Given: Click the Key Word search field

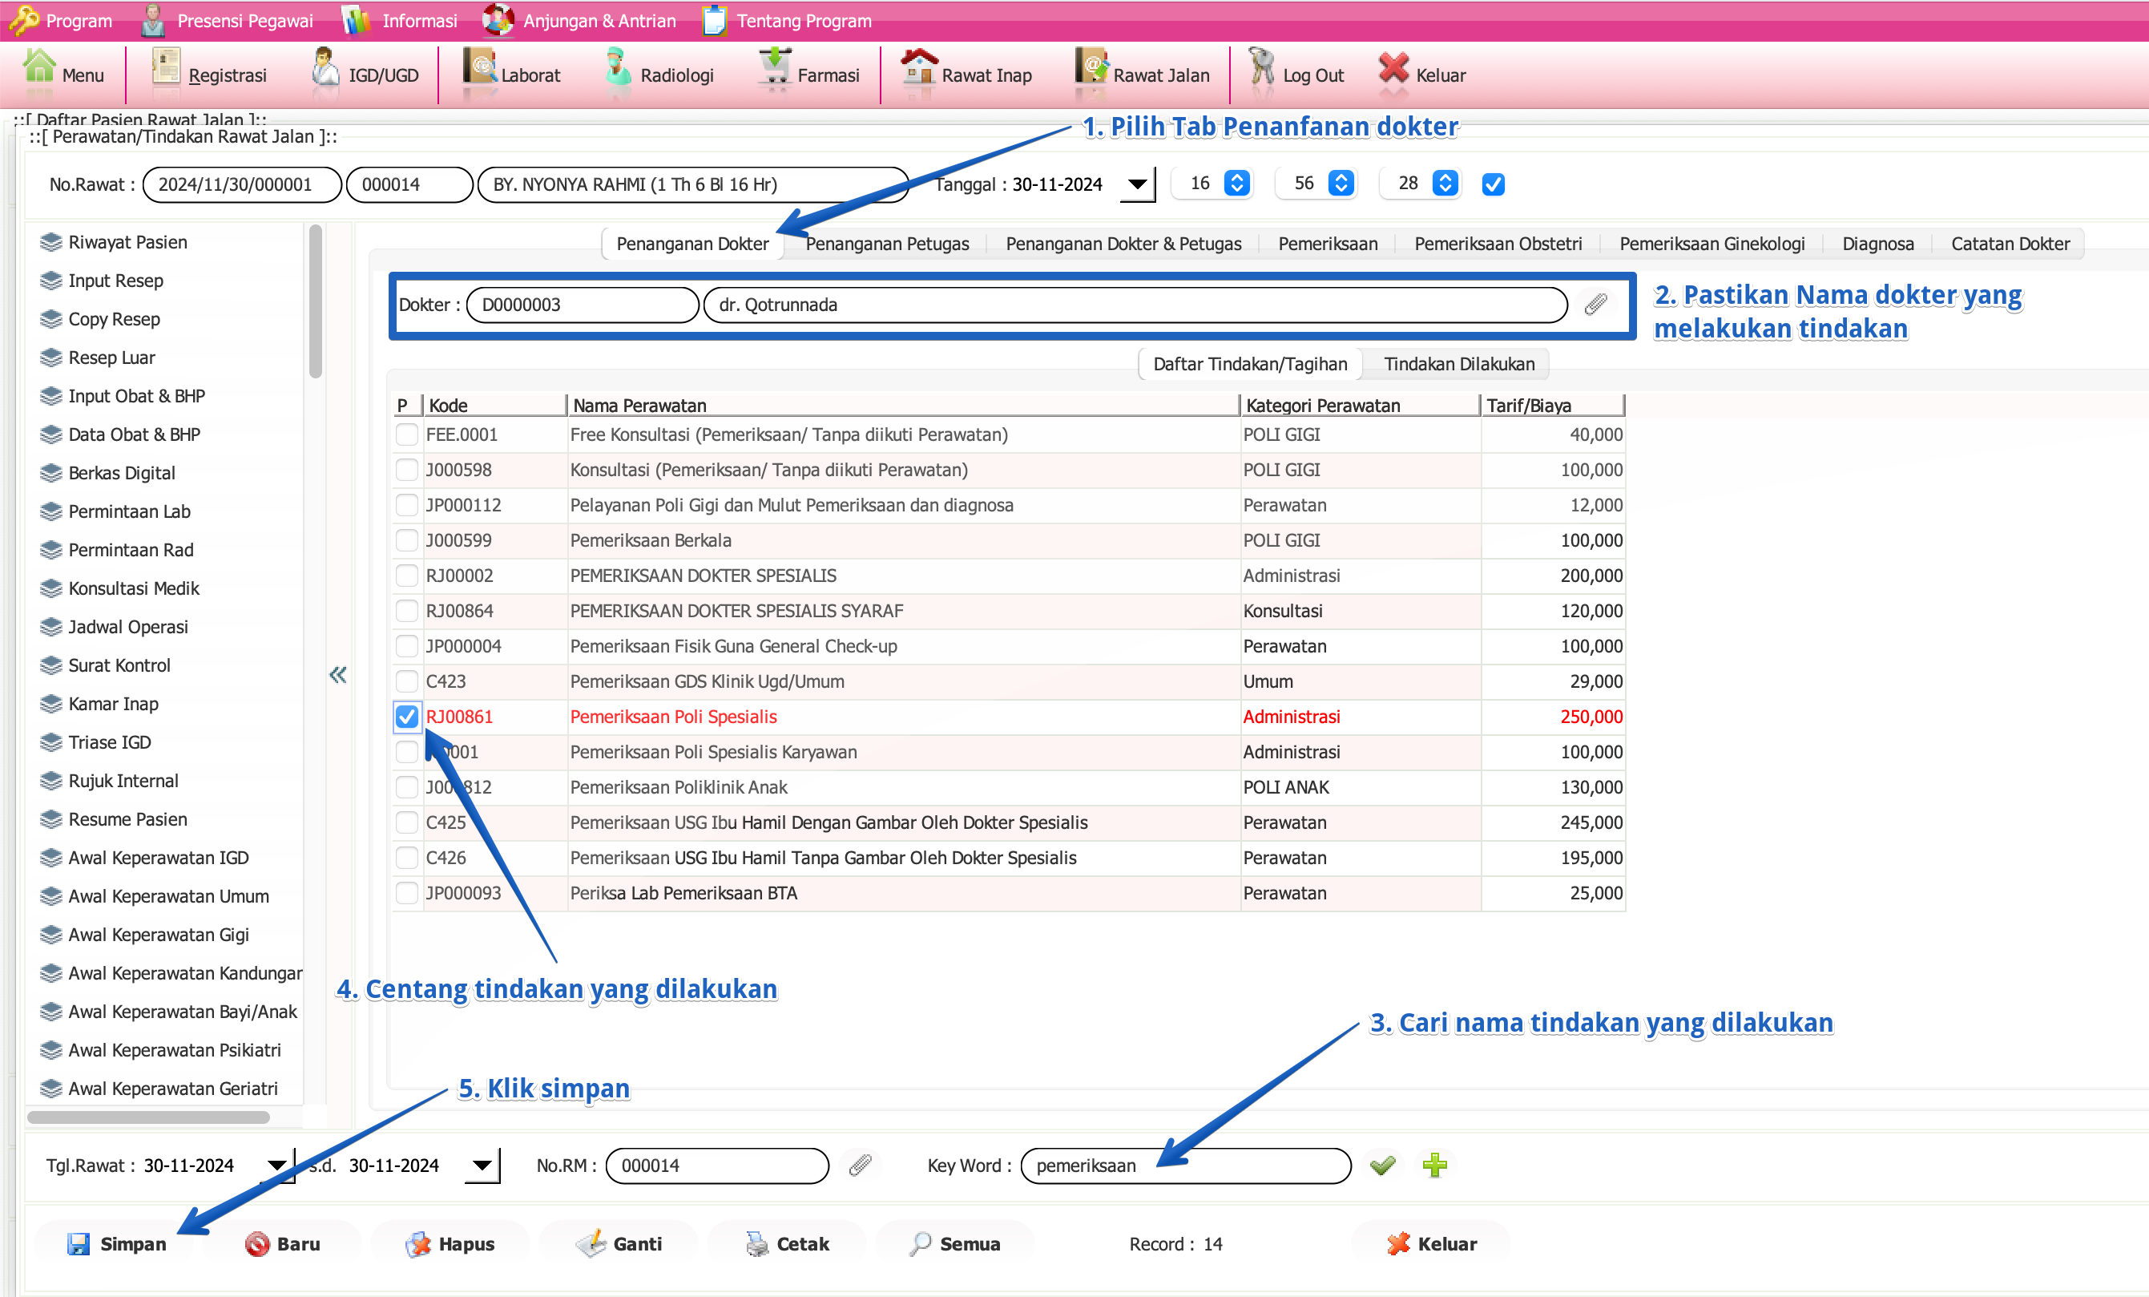Looking at the screenshot, I should click(x=1185, y=1166).
